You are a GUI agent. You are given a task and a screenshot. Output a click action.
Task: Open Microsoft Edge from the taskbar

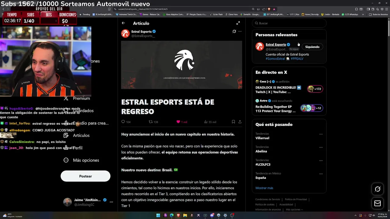coord(172,215)
